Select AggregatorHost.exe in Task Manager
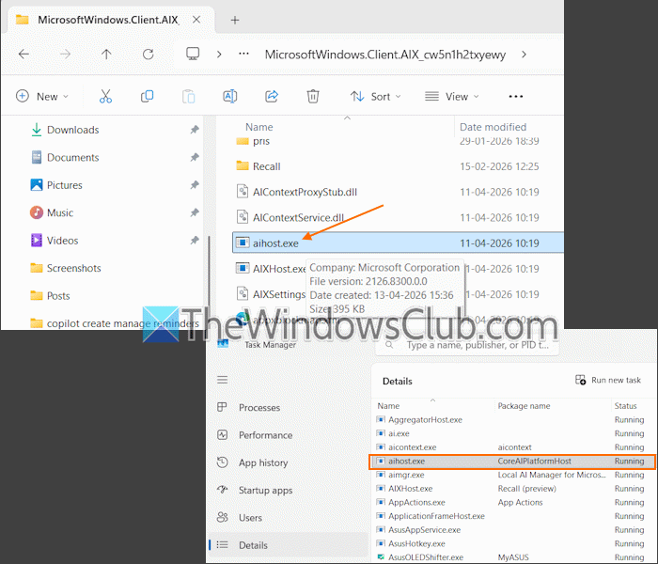Image resolution: width=658 pixels, height=564 pixels. point(514,419)
